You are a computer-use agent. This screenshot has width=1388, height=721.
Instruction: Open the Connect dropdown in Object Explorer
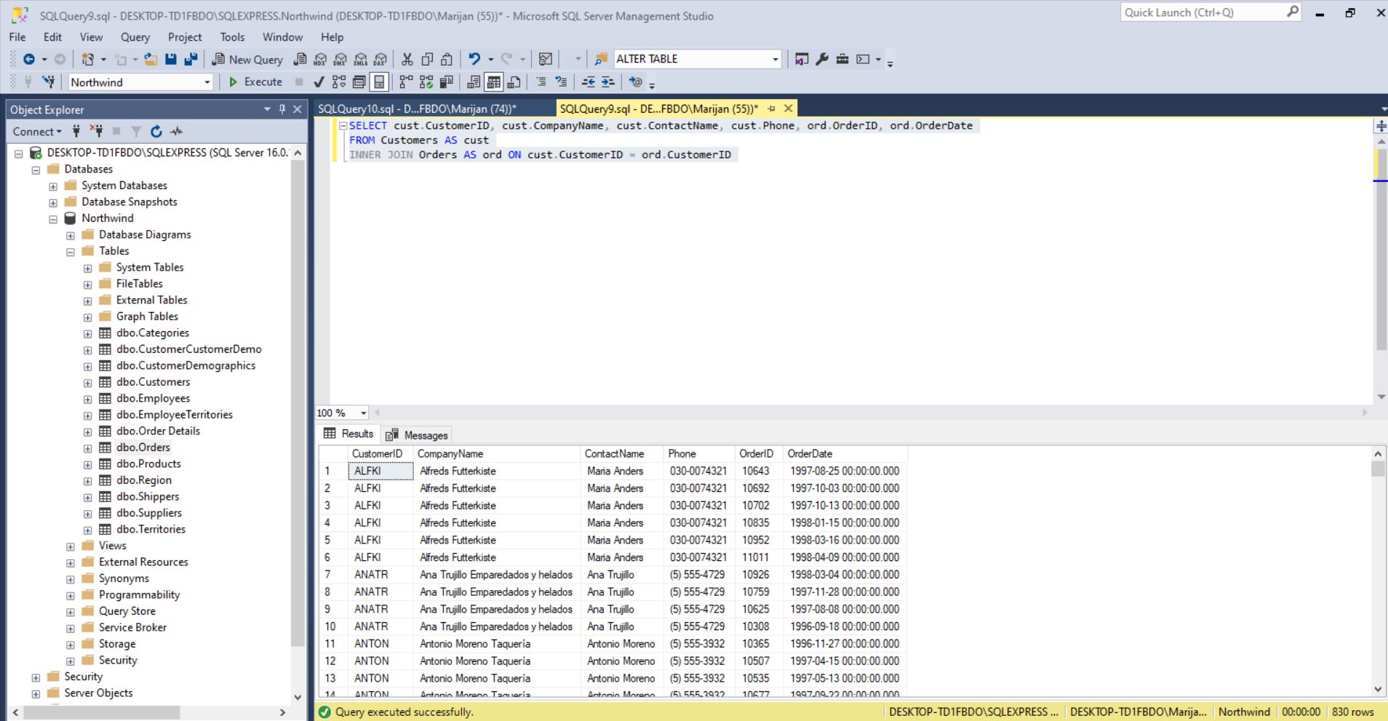point(36,131)
